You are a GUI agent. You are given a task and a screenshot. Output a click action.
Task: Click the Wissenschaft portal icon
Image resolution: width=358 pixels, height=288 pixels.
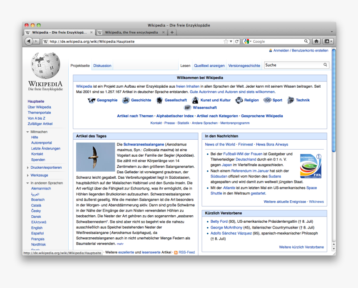pos(188,108)
